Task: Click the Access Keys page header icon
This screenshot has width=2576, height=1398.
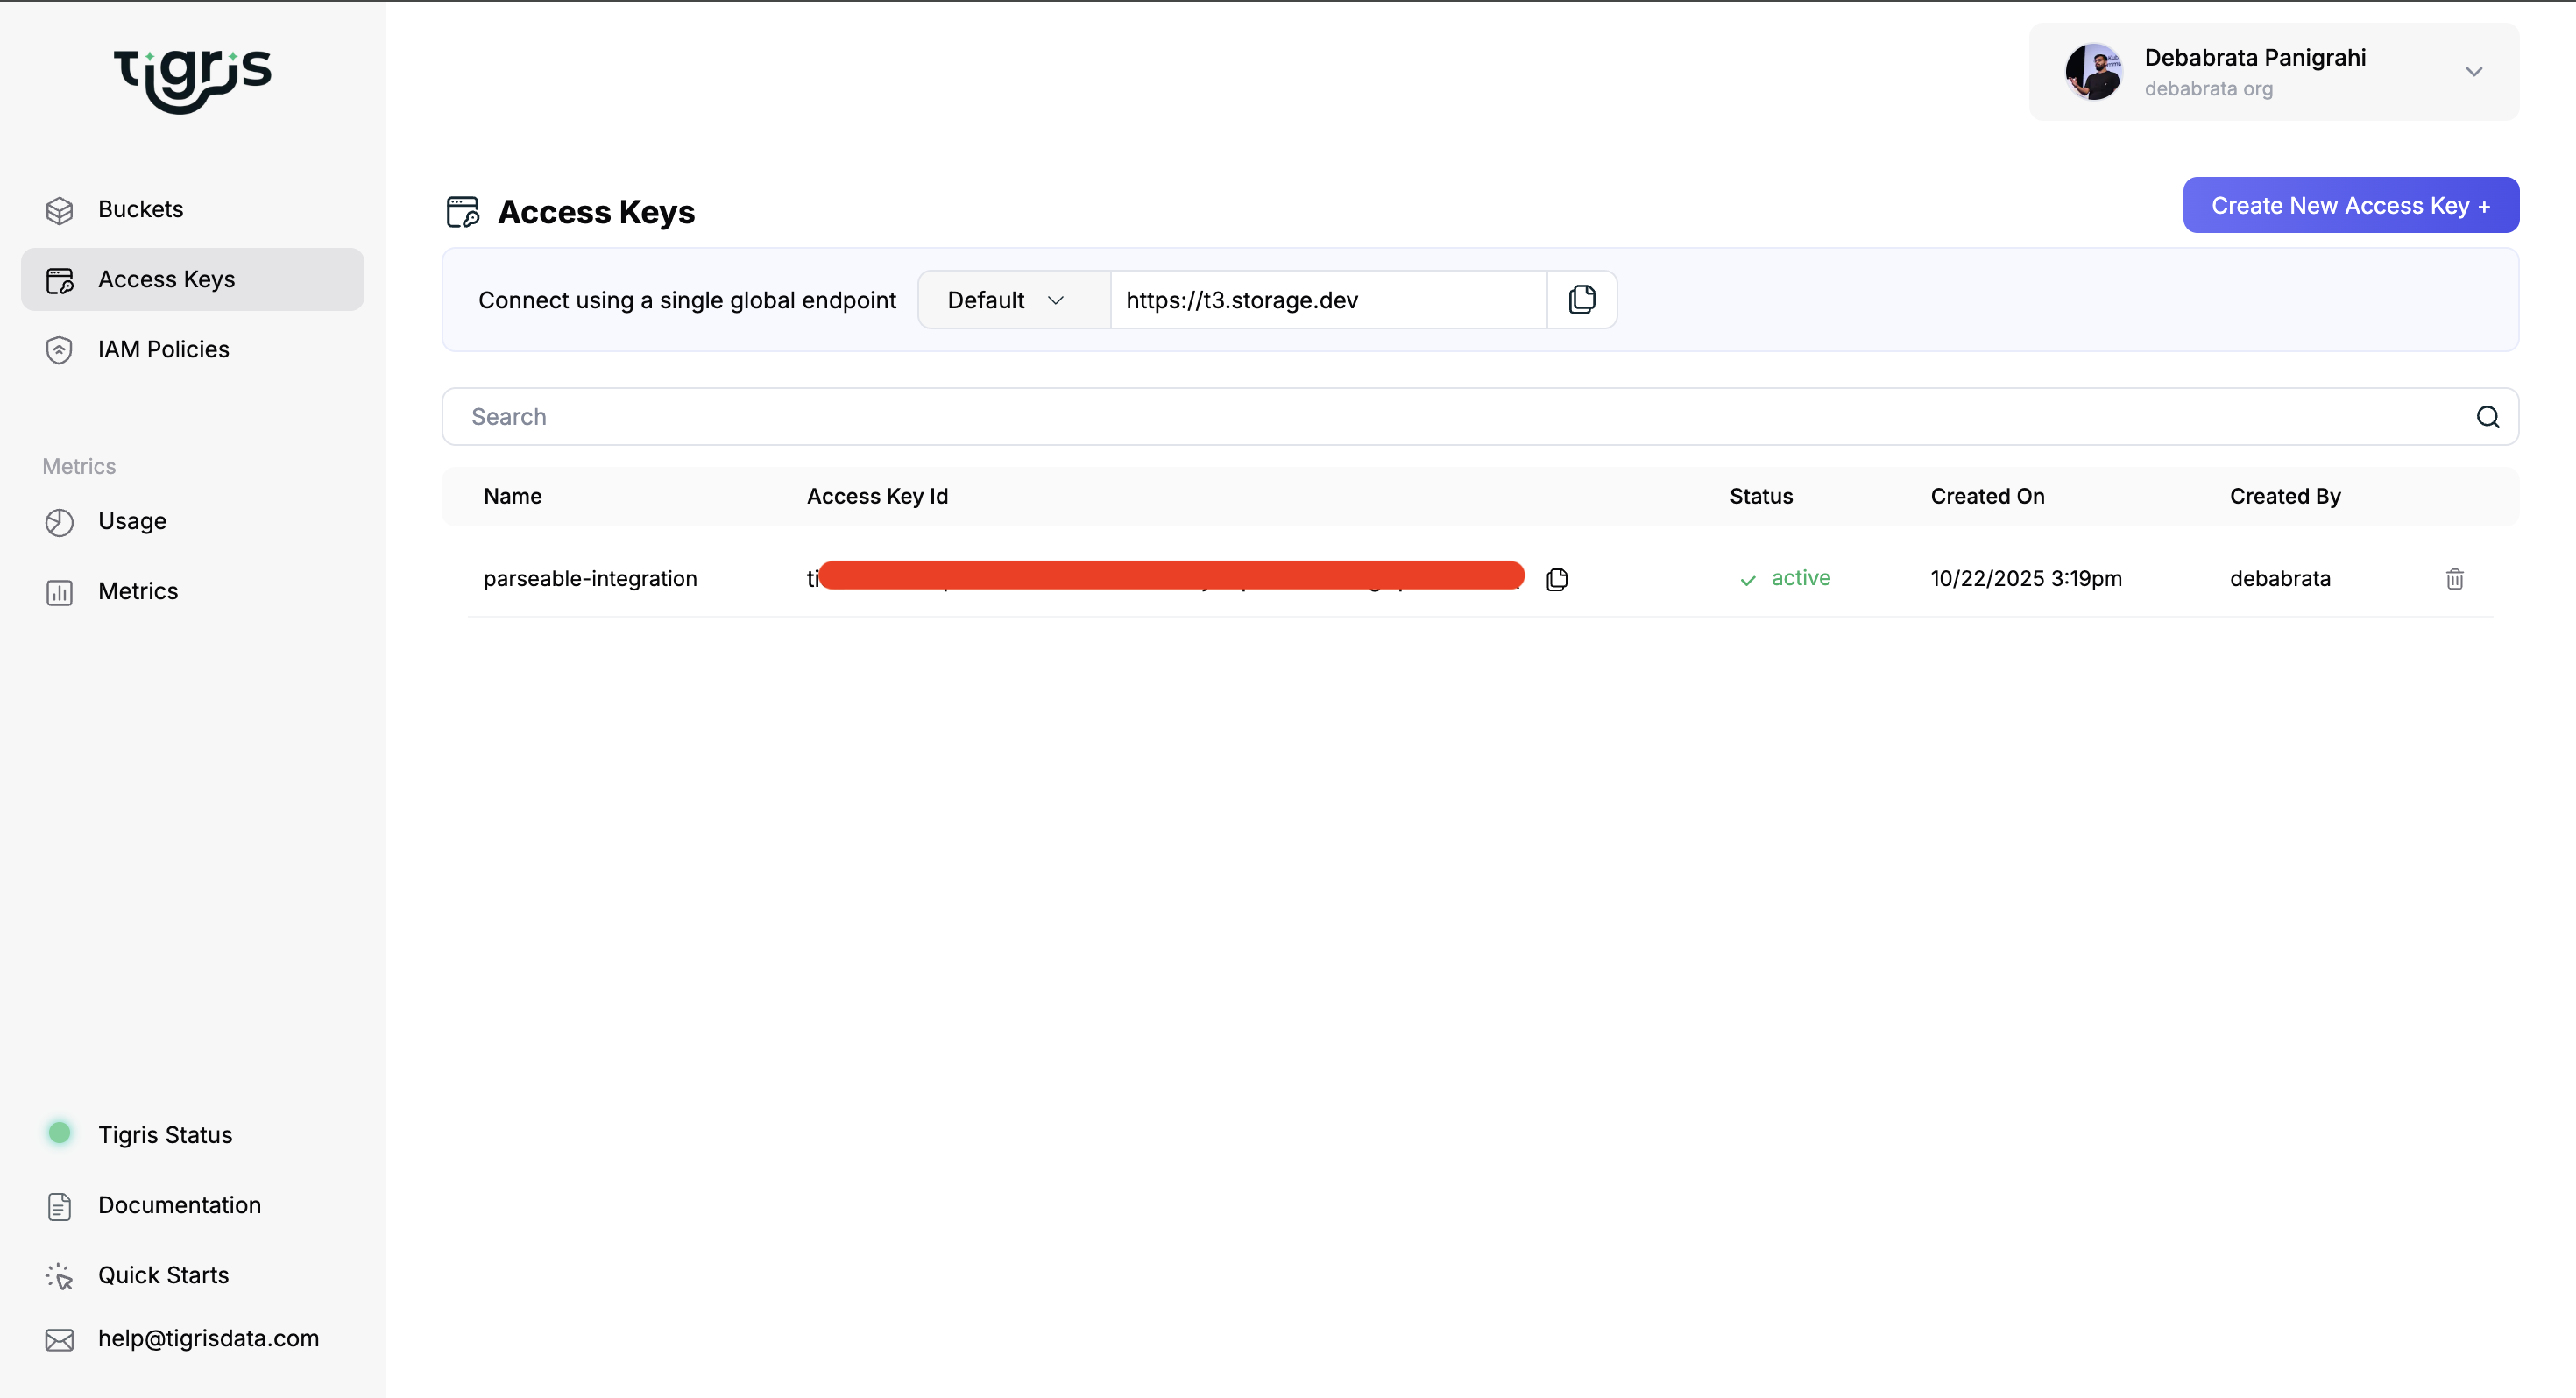Action: coord(463,212)
